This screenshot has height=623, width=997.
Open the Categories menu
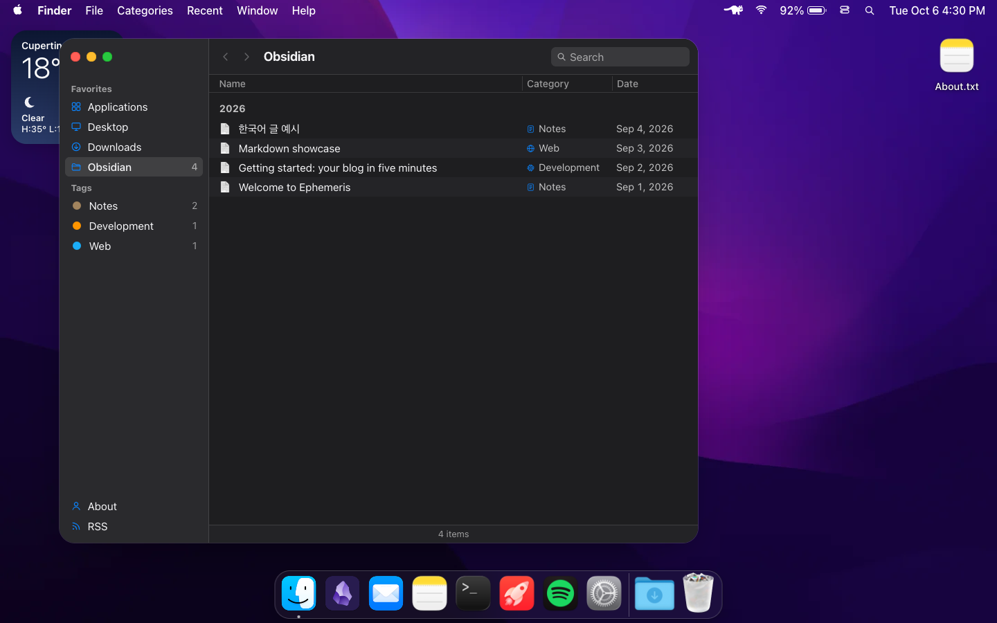[x=145, y=10]
